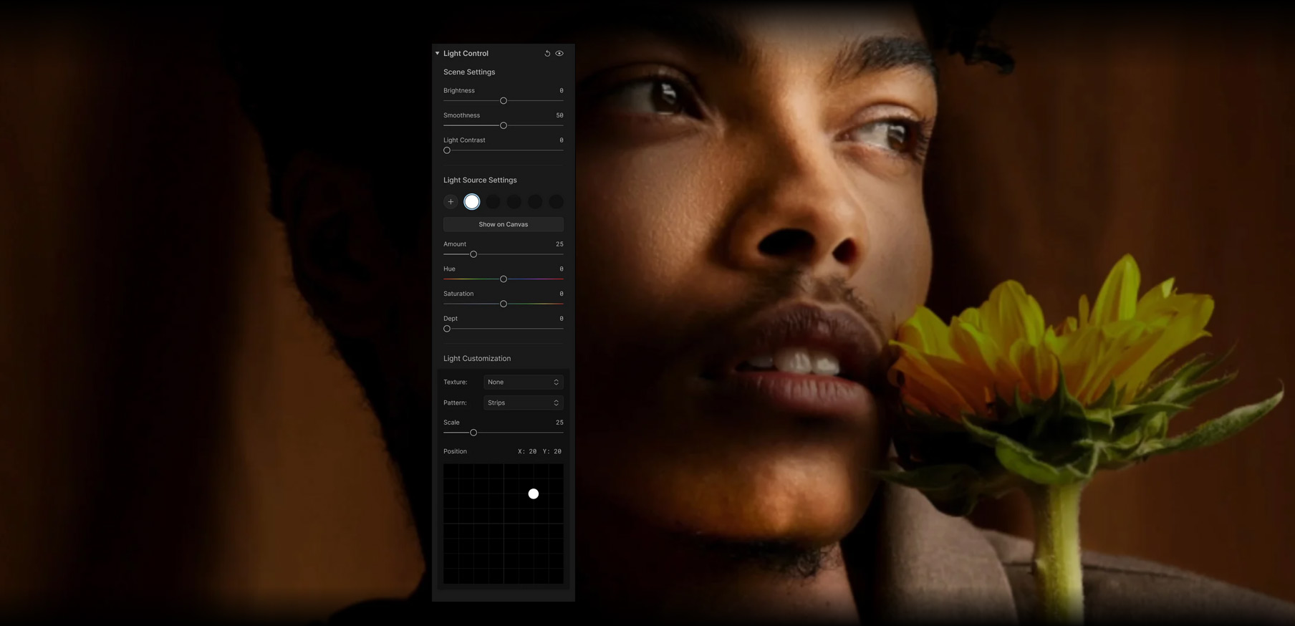Select the white light source

tap(471, 202)
